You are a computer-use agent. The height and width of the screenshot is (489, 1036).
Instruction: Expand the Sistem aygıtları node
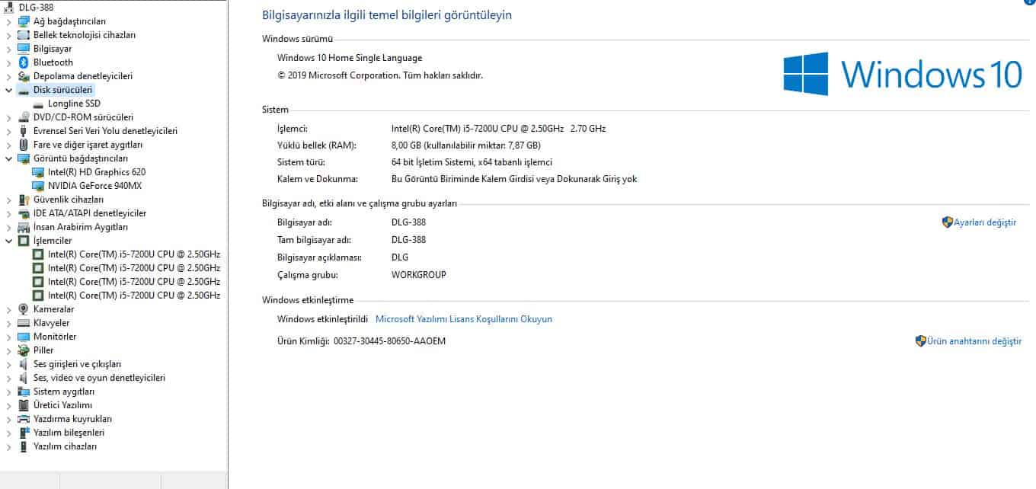9,392
